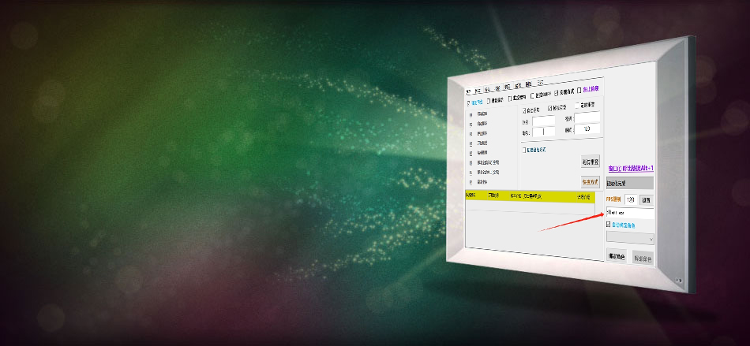Toggle the cyan-labeled checkbox heading the feature list
750x346 pixels.
[x=470, y=101]
